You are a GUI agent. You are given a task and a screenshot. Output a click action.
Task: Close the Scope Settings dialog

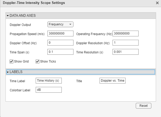click(157, 3)
